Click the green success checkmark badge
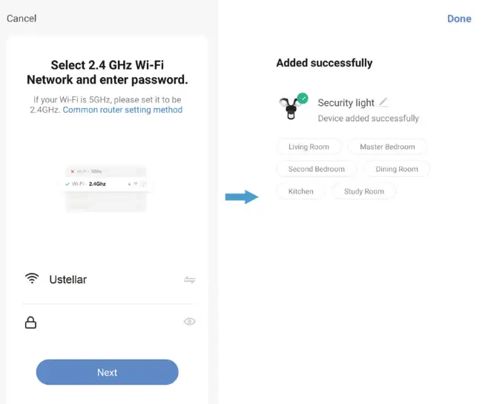 point(303,98)
